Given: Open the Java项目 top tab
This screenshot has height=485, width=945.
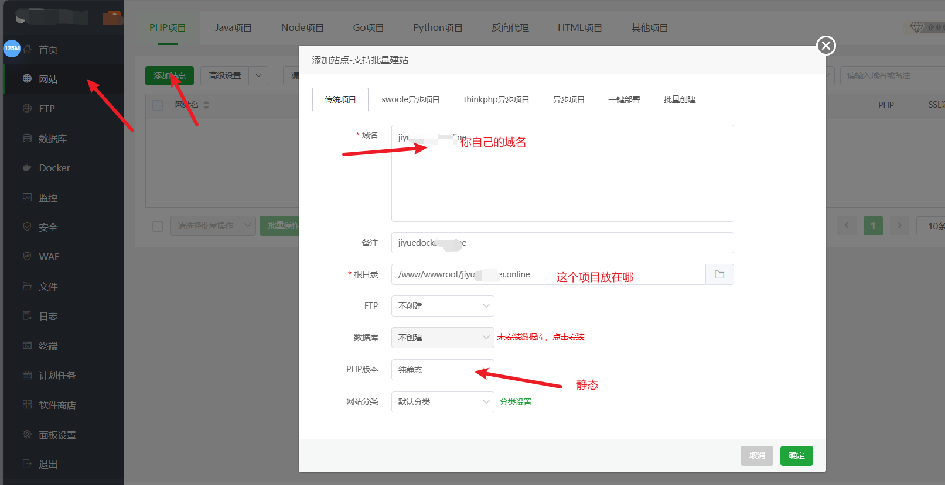Looking at the screenshot, I should pos(233,27).
